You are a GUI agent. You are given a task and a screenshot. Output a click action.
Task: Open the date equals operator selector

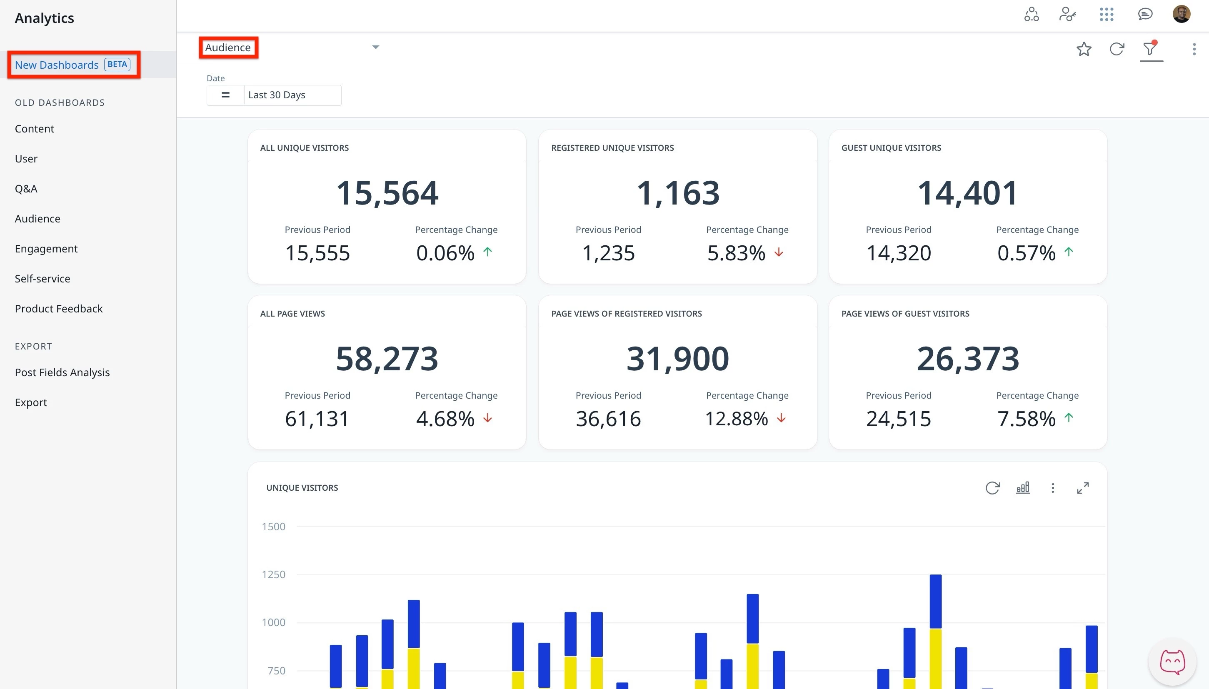pos(225,95)
